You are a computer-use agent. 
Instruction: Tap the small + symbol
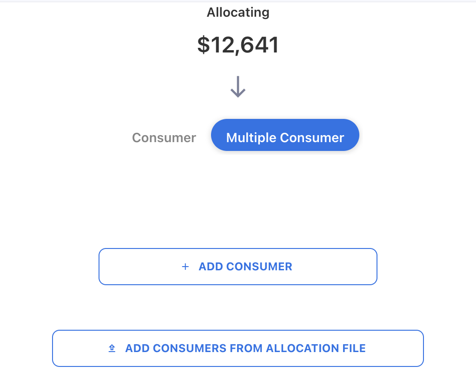pos(185,267)
